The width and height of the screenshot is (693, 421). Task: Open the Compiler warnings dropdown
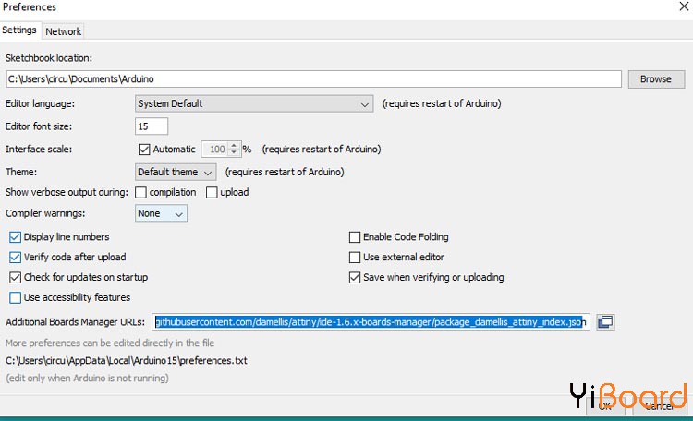tap(162, 213)
